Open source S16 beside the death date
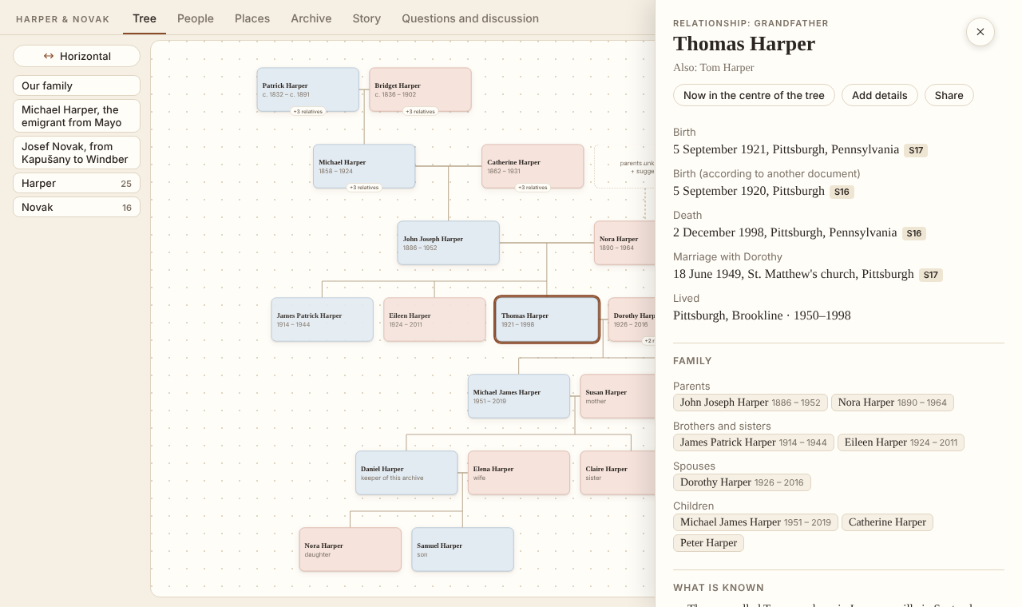The width and height of the screenshot is (1022, 607). point(914,233)
